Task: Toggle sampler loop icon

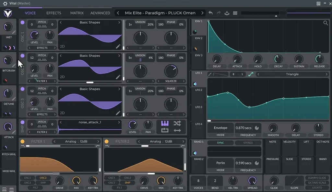Action: click(x=165, y=130)
